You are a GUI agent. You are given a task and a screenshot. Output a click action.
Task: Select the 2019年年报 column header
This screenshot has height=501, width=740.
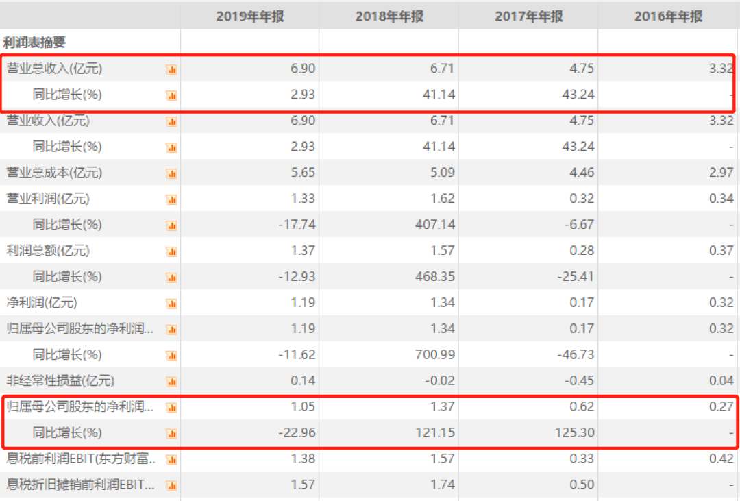(x=250, y=16)
